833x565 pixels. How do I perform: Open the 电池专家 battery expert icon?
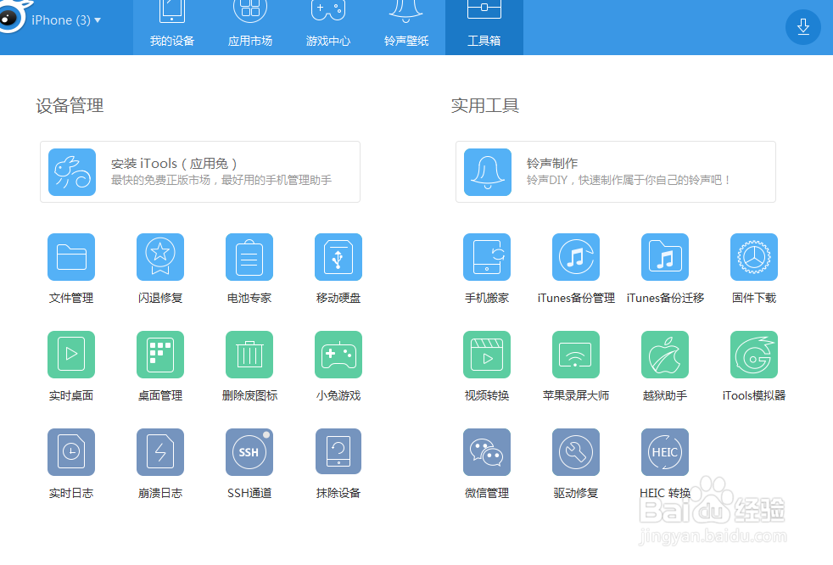tap(249, 257)
